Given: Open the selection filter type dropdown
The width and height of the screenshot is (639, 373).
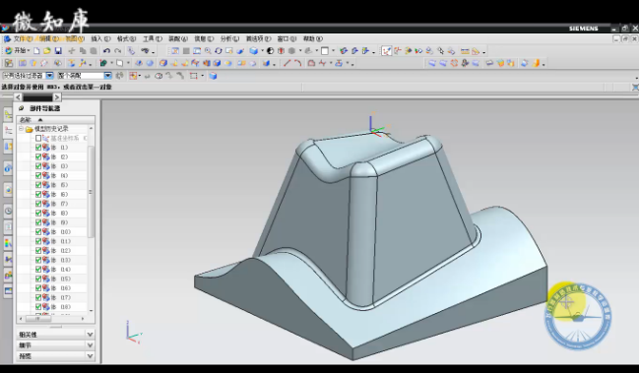Looking at the screenshot, I should pyautogui.click(x=49, y=76).
